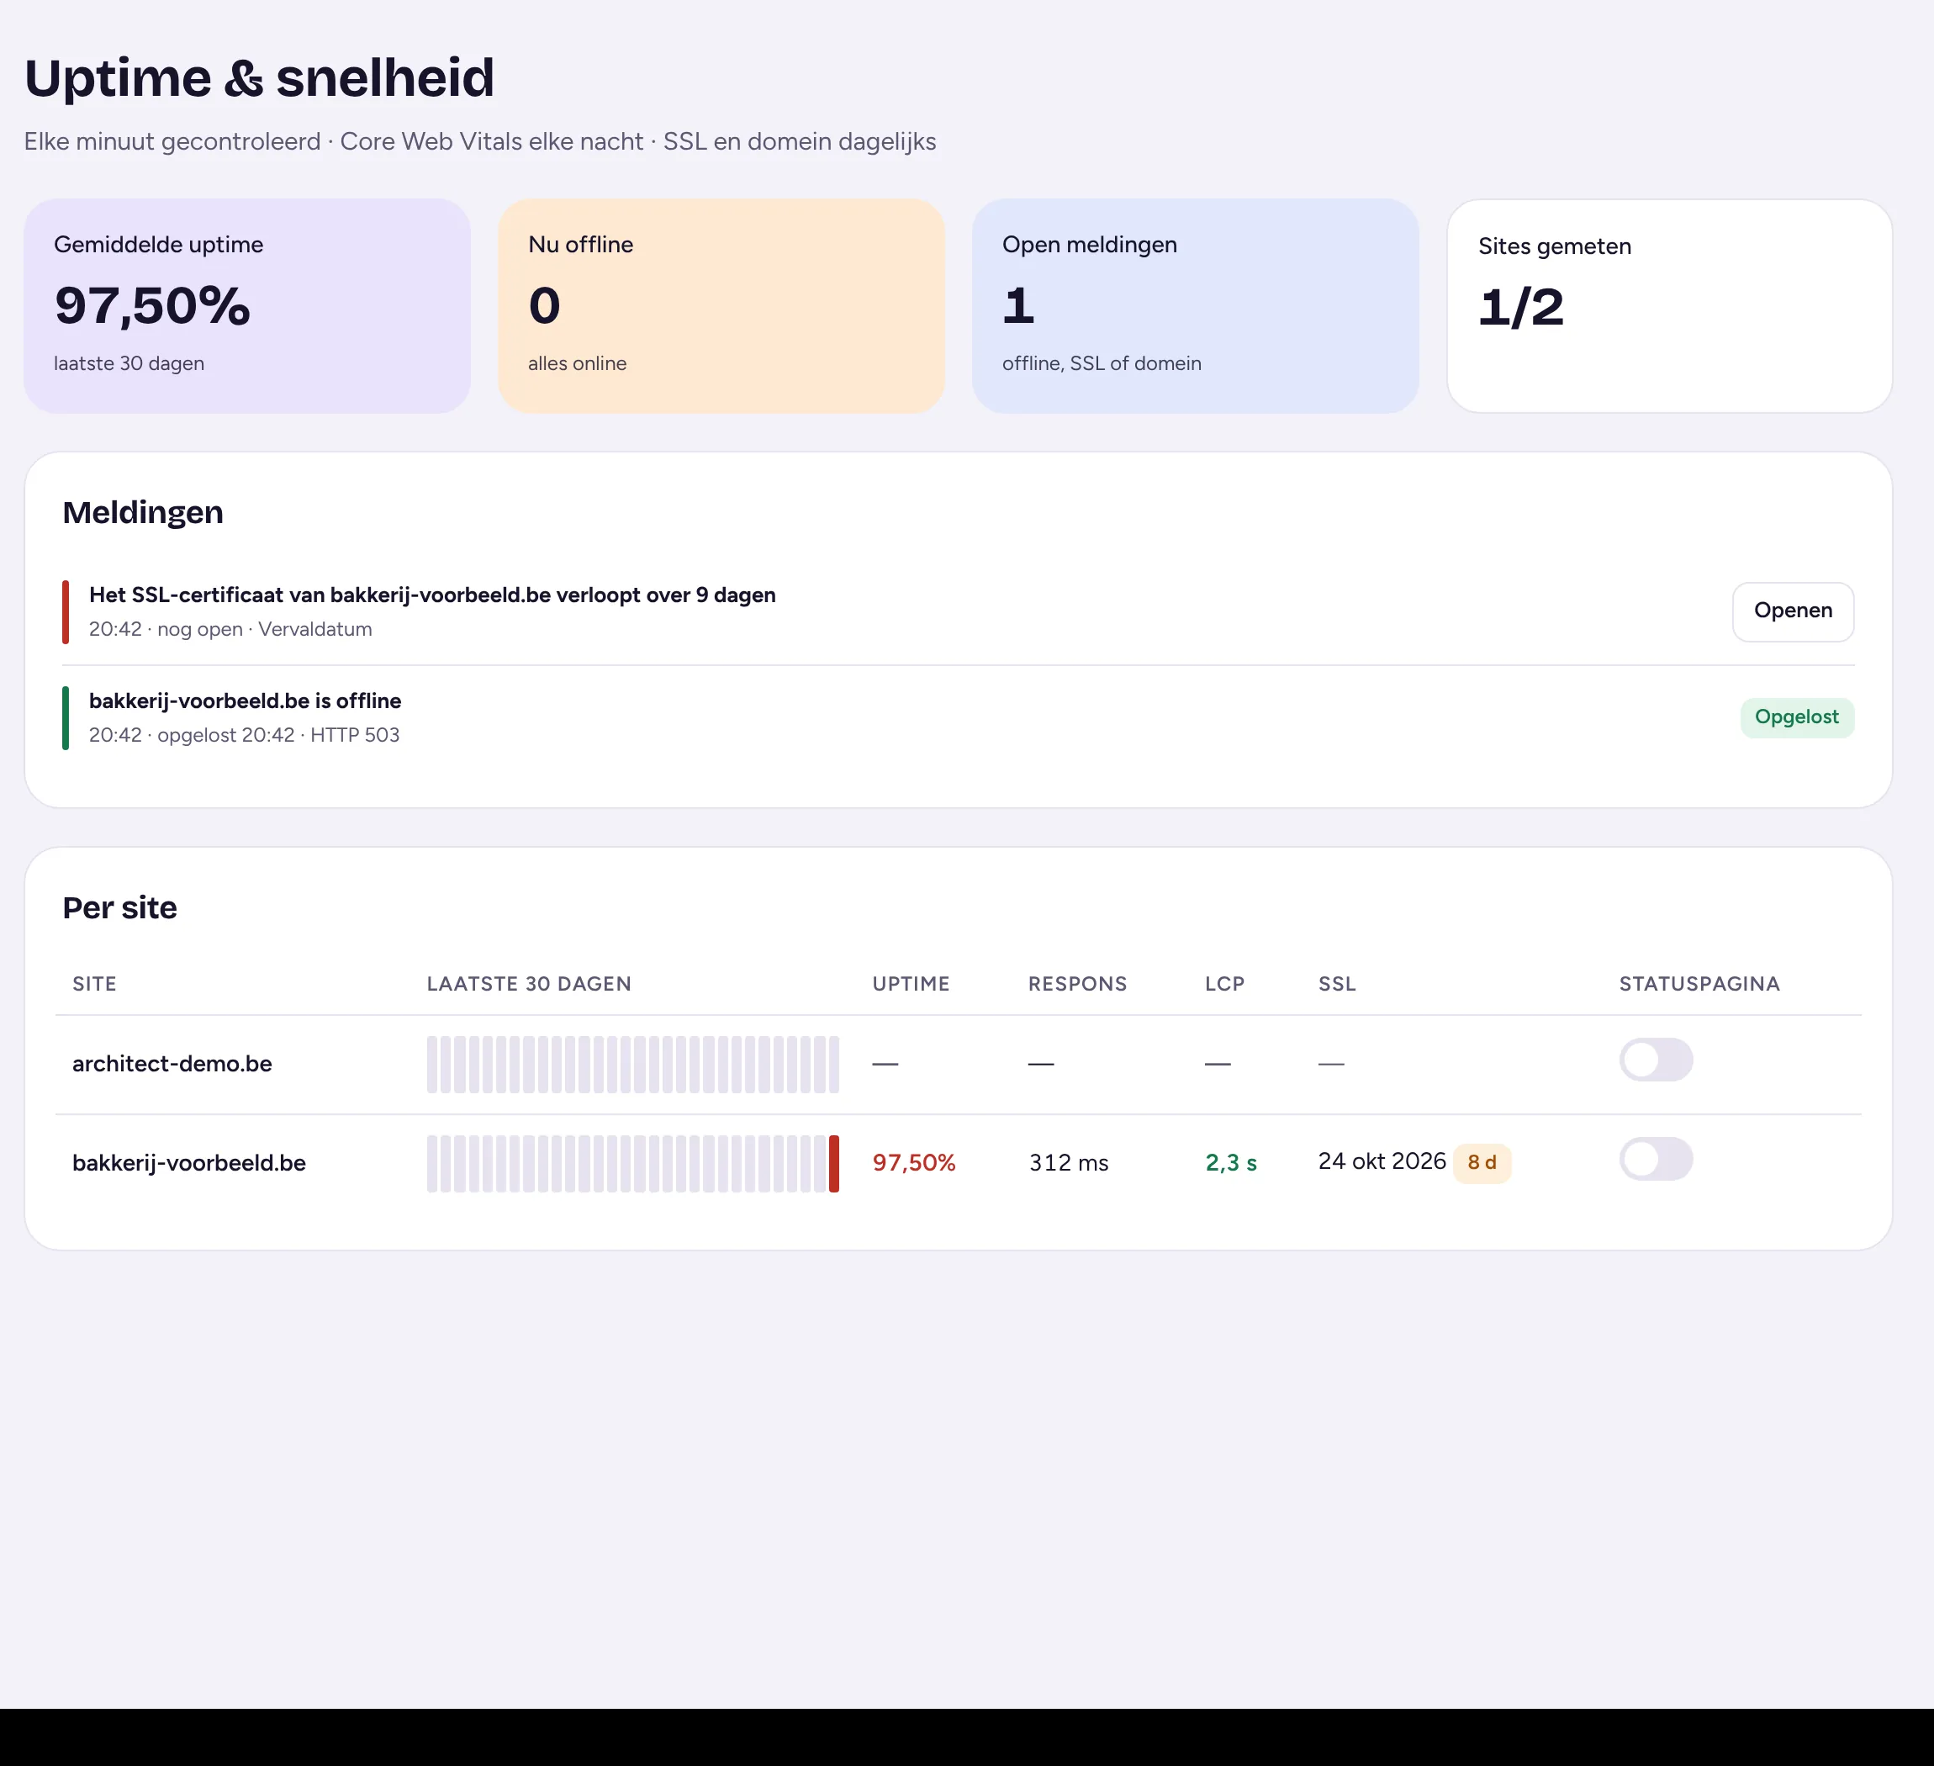Click the 'laatste 30 dagen' card caption
This screenshot has height=1766, width=1934.
(x=129, y=363)
